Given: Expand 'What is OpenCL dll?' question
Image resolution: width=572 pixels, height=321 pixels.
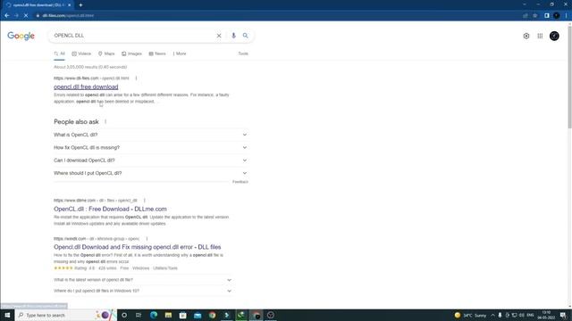Looking at the screenshot, I should click(x=150, y=135).
